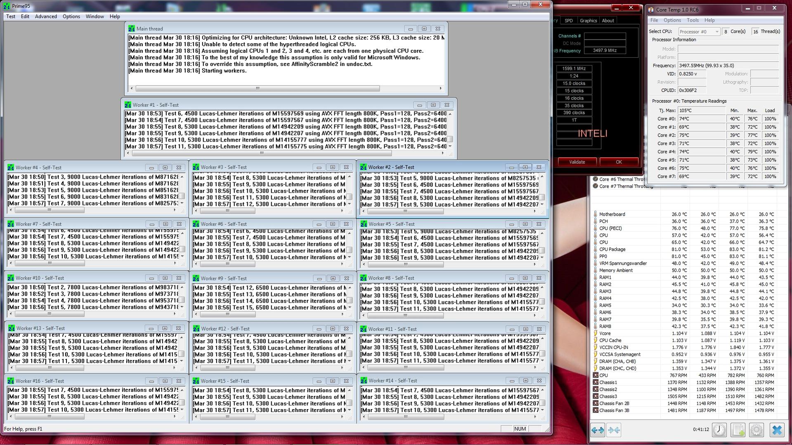This screenshot has height=445, width=792.
Task: Click Worker #1 scroll down arrow
Action: coord(450,146)
